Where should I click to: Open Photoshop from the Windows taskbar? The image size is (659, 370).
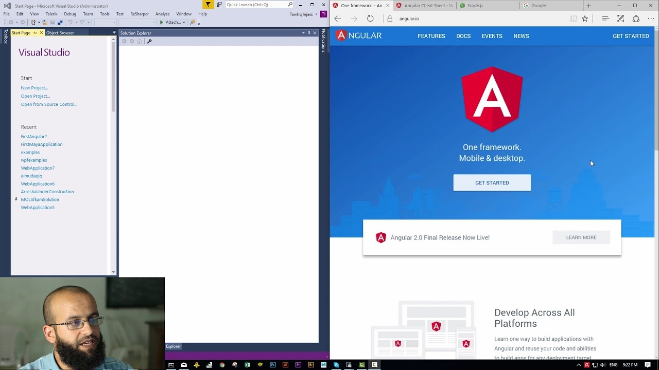273,365
